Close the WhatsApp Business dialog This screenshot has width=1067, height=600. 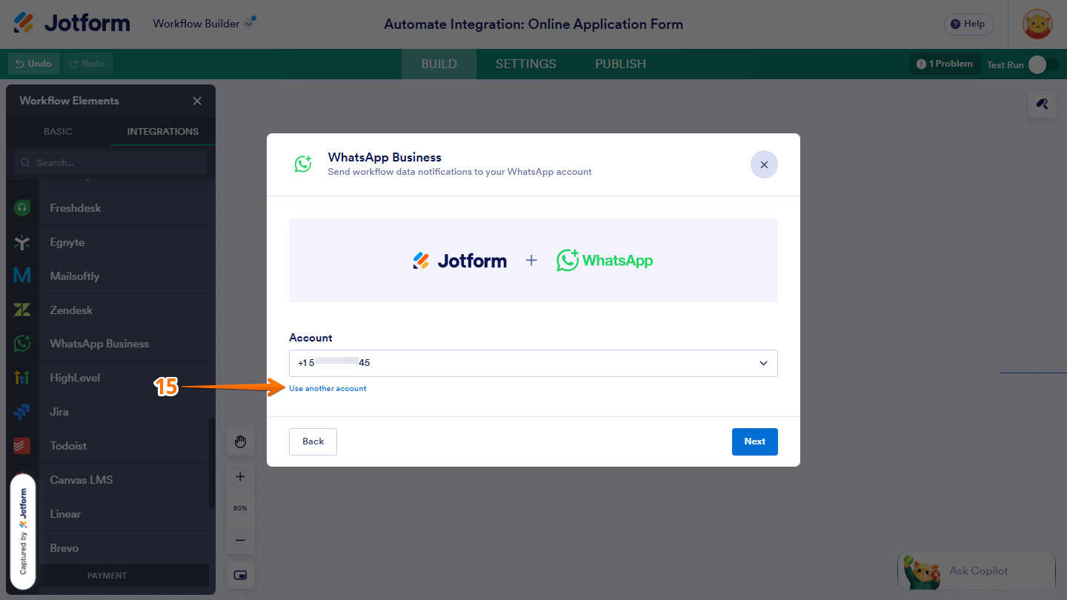point(764,164)
